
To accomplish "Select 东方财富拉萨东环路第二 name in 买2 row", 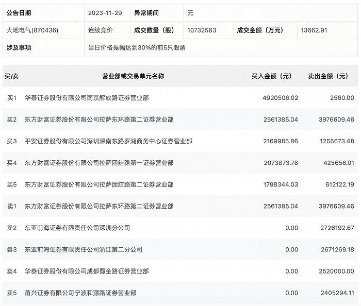I will [99, 120].
